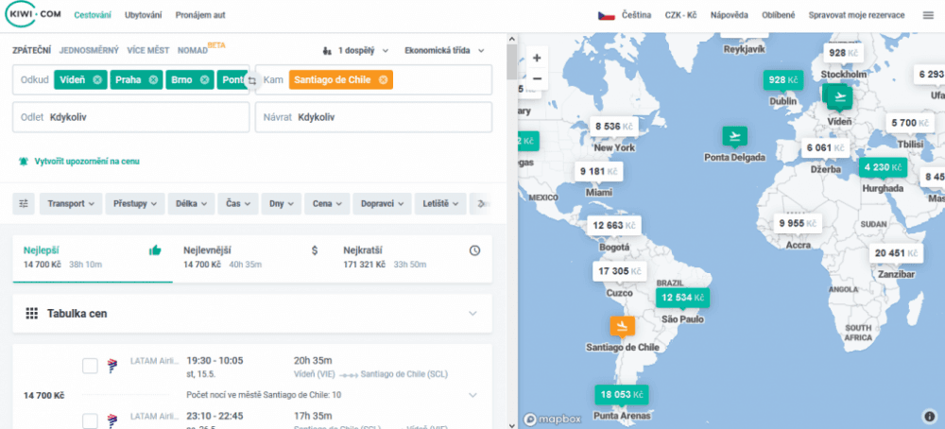This screenshot has height=429, width=945.
Task: Zoom out on the map
Action: [x=537, y=78]
